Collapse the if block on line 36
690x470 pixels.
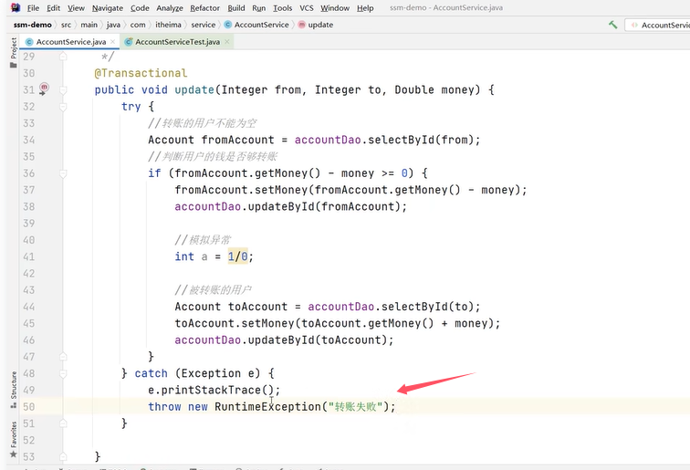pyautogui.click(x=63, y=173)
